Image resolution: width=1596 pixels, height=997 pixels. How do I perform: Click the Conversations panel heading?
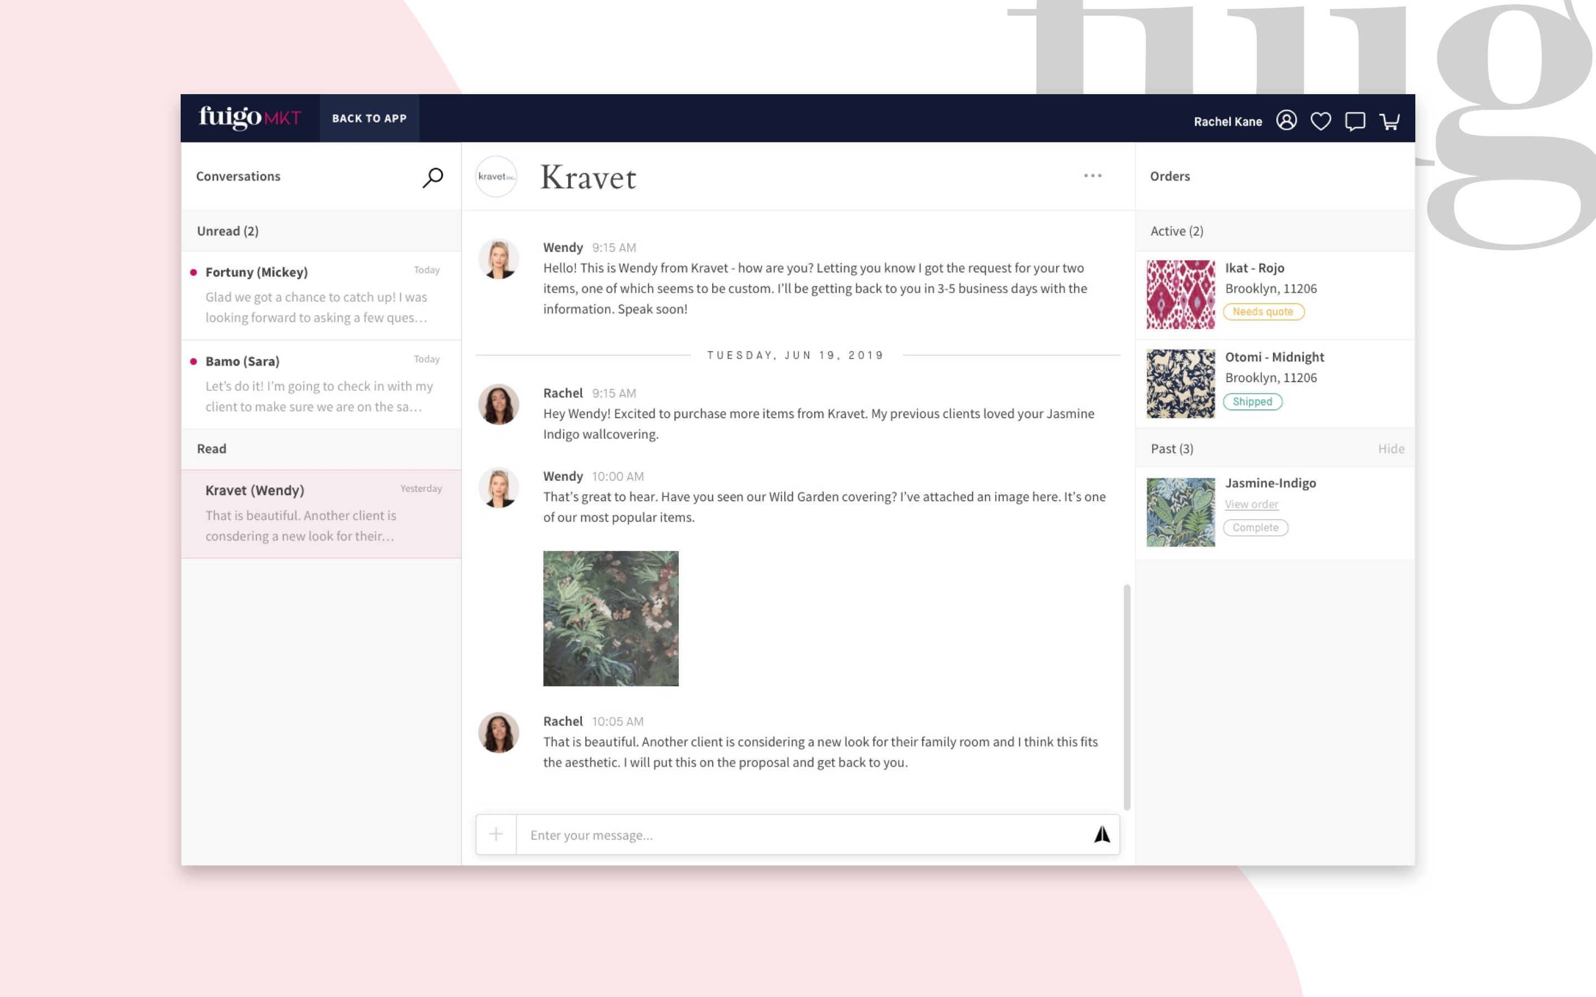pos(238,176)
